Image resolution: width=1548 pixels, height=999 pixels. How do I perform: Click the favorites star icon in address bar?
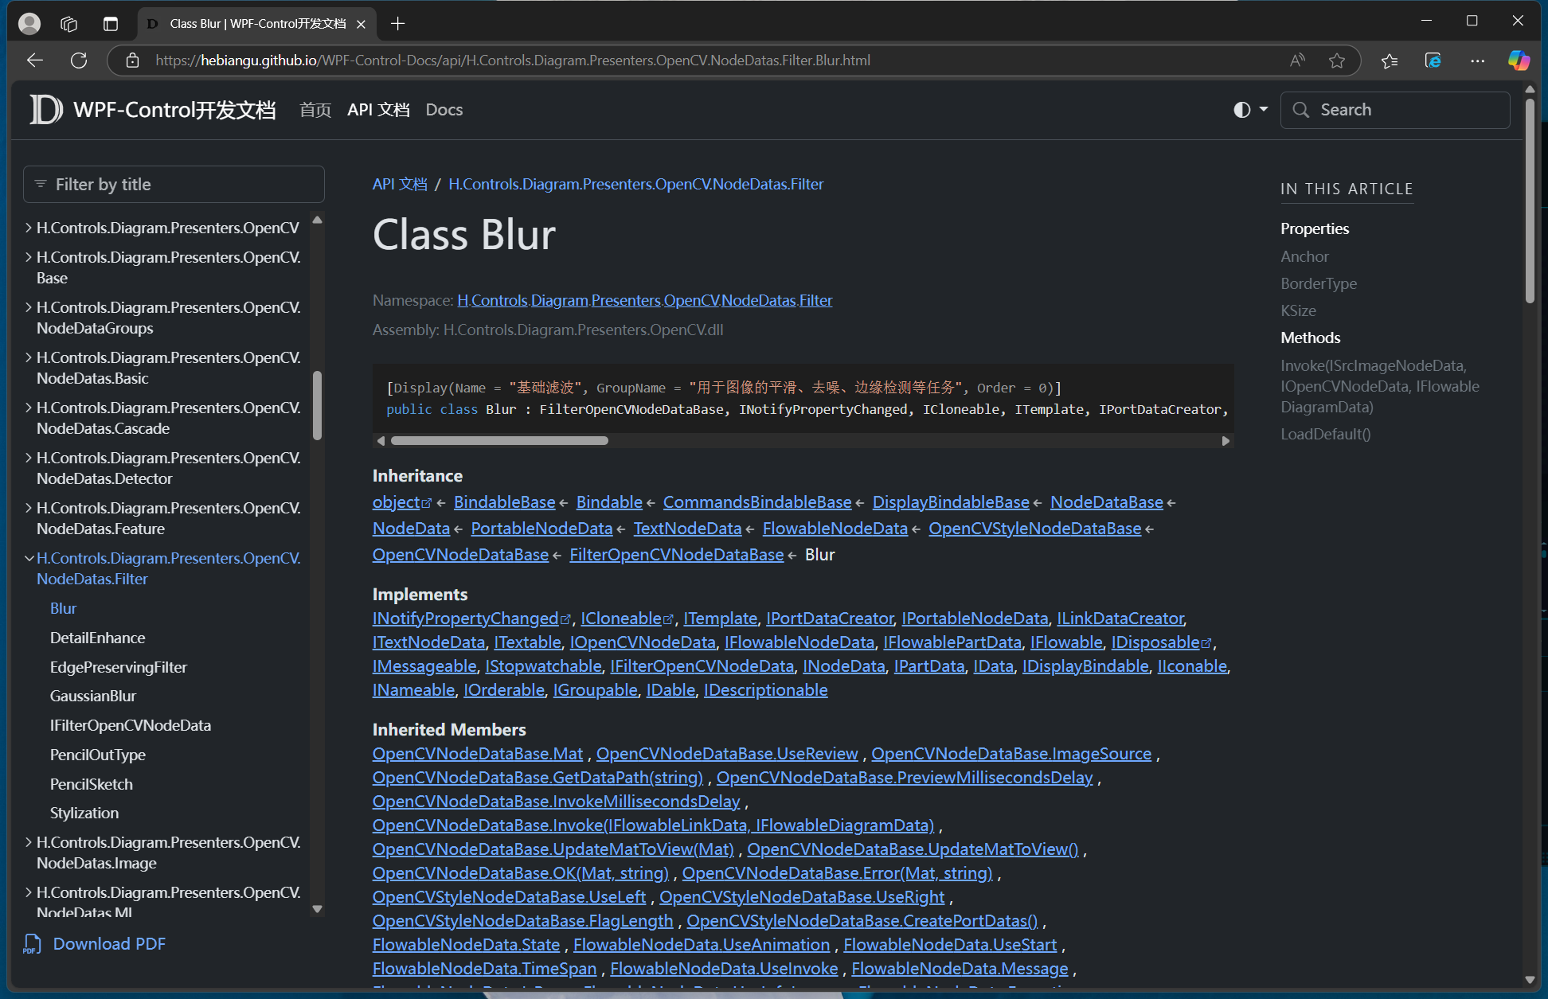(x=1337, y=60)
